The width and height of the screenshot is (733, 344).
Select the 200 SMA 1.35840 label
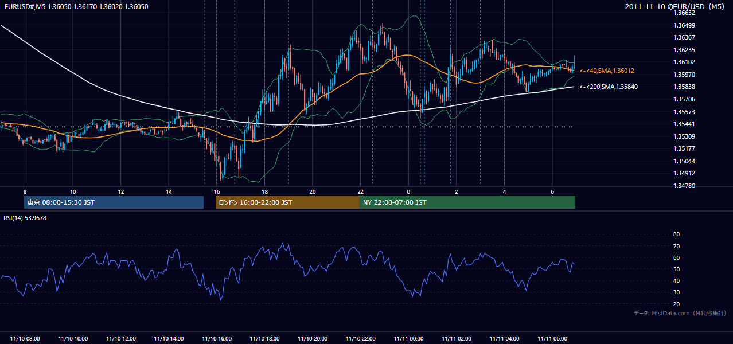pos(609,87)
